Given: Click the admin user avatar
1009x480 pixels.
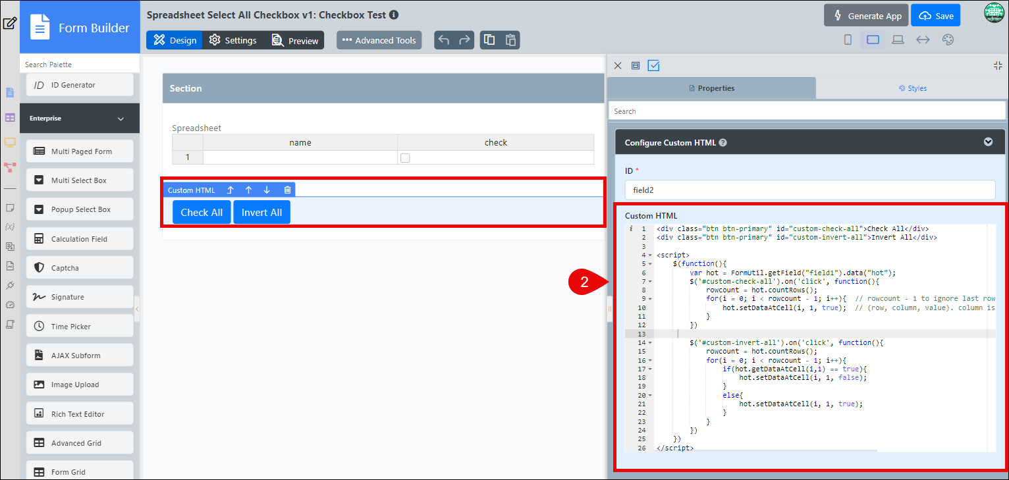Looking at the screenshot, I should click(x=995, y=13).
